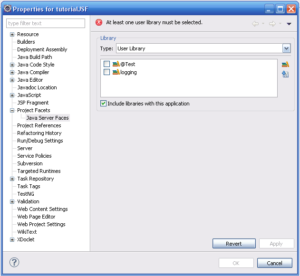Click the help question mark icon
This screenshot has height=276, width=300.
14,262
